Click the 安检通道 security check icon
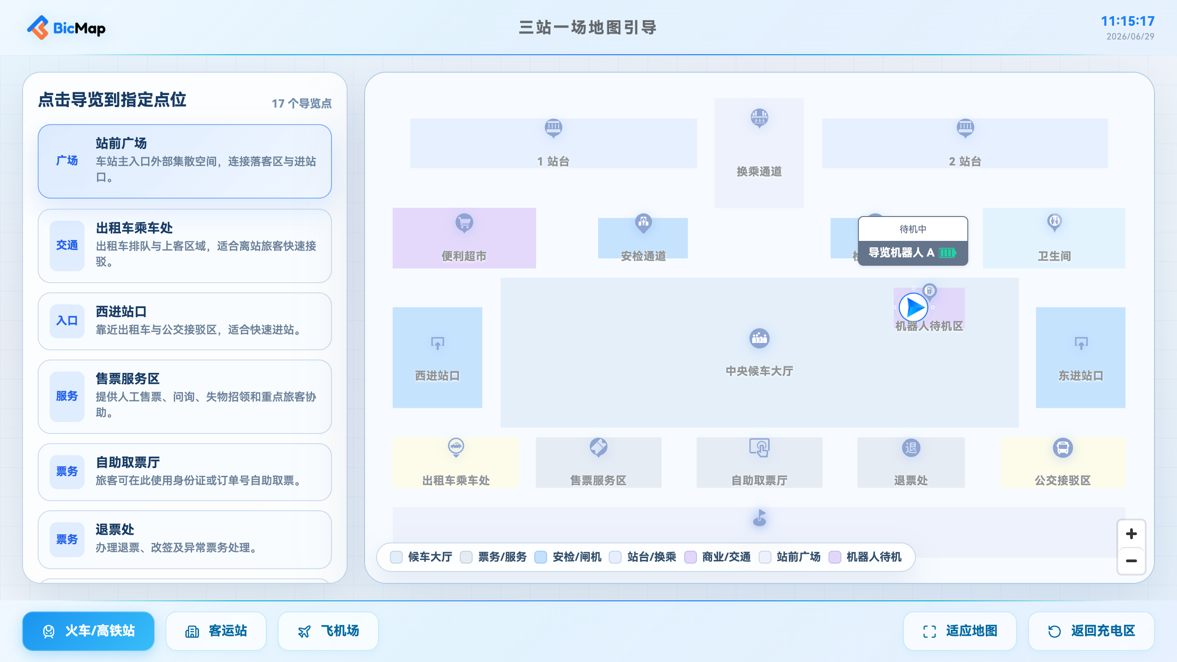Screen dimensions: 1177x662 (643, 223)
